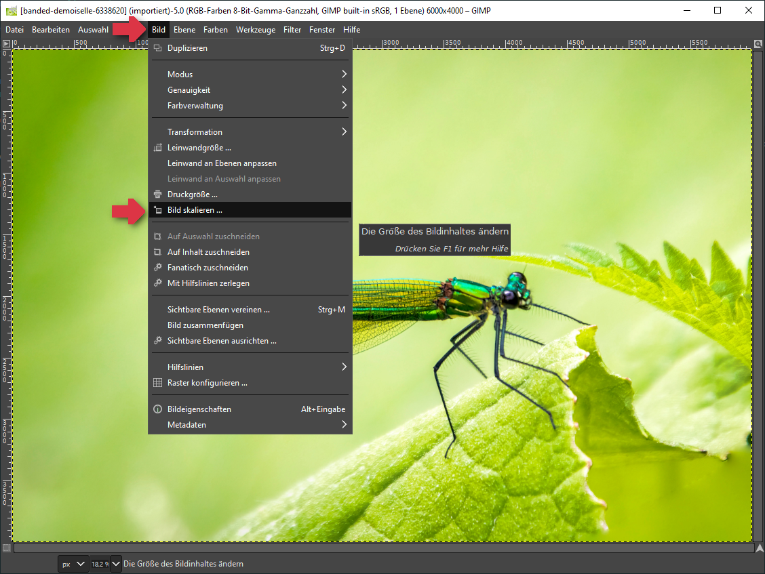Open the px unit dropdown in status bar
This screenshot has width=765, height=574.
pos(73,564)
